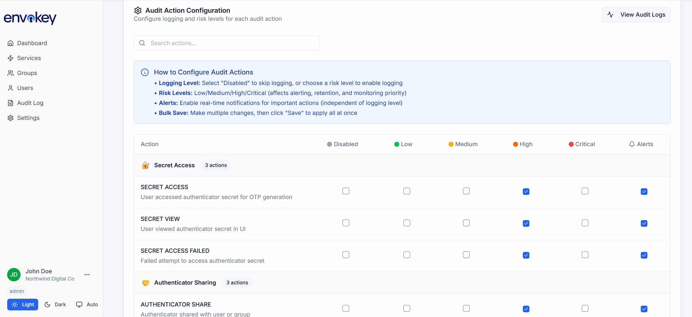Collapse the Secret Access group header
The height and width of the screenshot is (317, 692).
point(402,165)
